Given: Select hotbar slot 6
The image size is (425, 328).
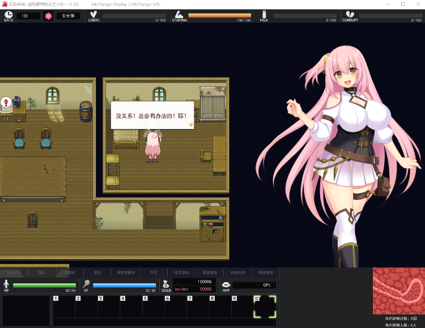Looking at the screenshot, I should (176, 306).
